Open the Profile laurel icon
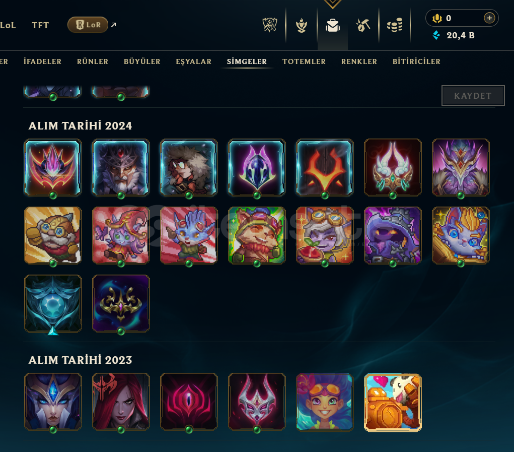514x452 pixels. pyautogui.click(x=301, y=25)
